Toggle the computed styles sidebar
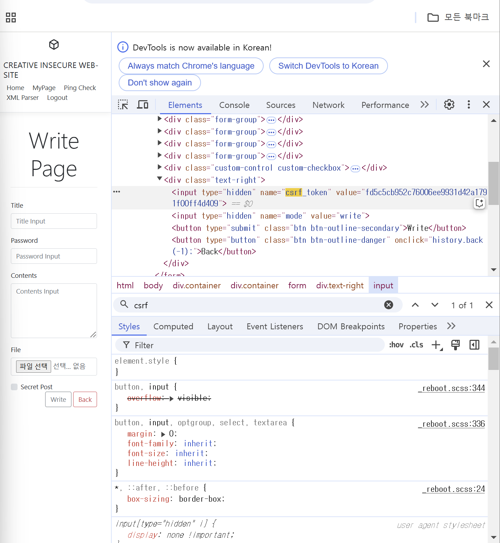 (x=474, y=345)
